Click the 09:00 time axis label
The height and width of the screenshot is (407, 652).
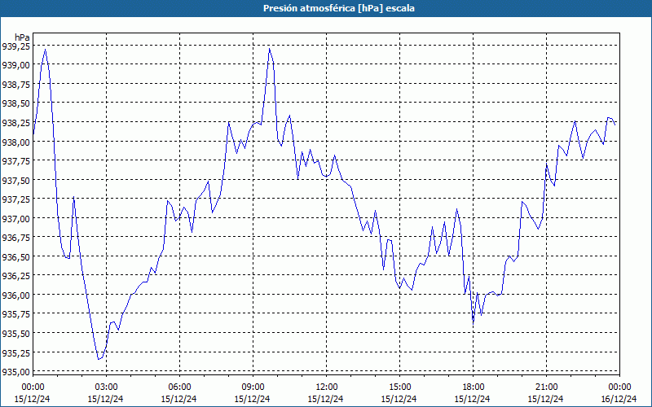[253, 387]
